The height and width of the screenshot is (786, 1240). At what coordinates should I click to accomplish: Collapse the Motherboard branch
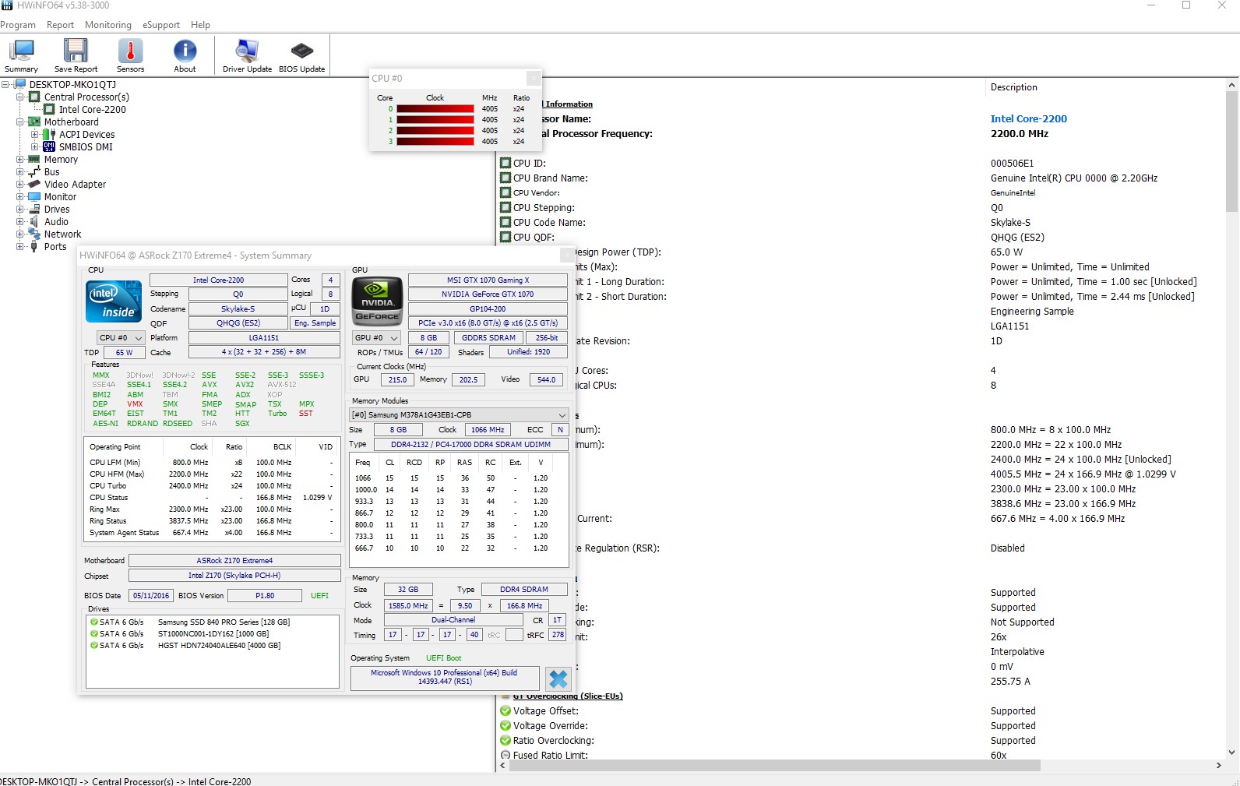pyautogui.click(x=20, y=122)
